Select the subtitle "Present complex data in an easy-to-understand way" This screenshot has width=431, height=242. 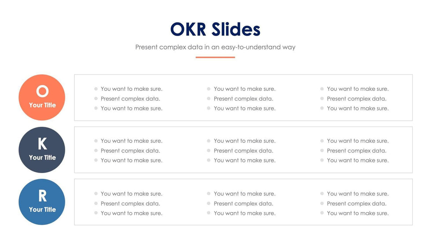[215, 47]
